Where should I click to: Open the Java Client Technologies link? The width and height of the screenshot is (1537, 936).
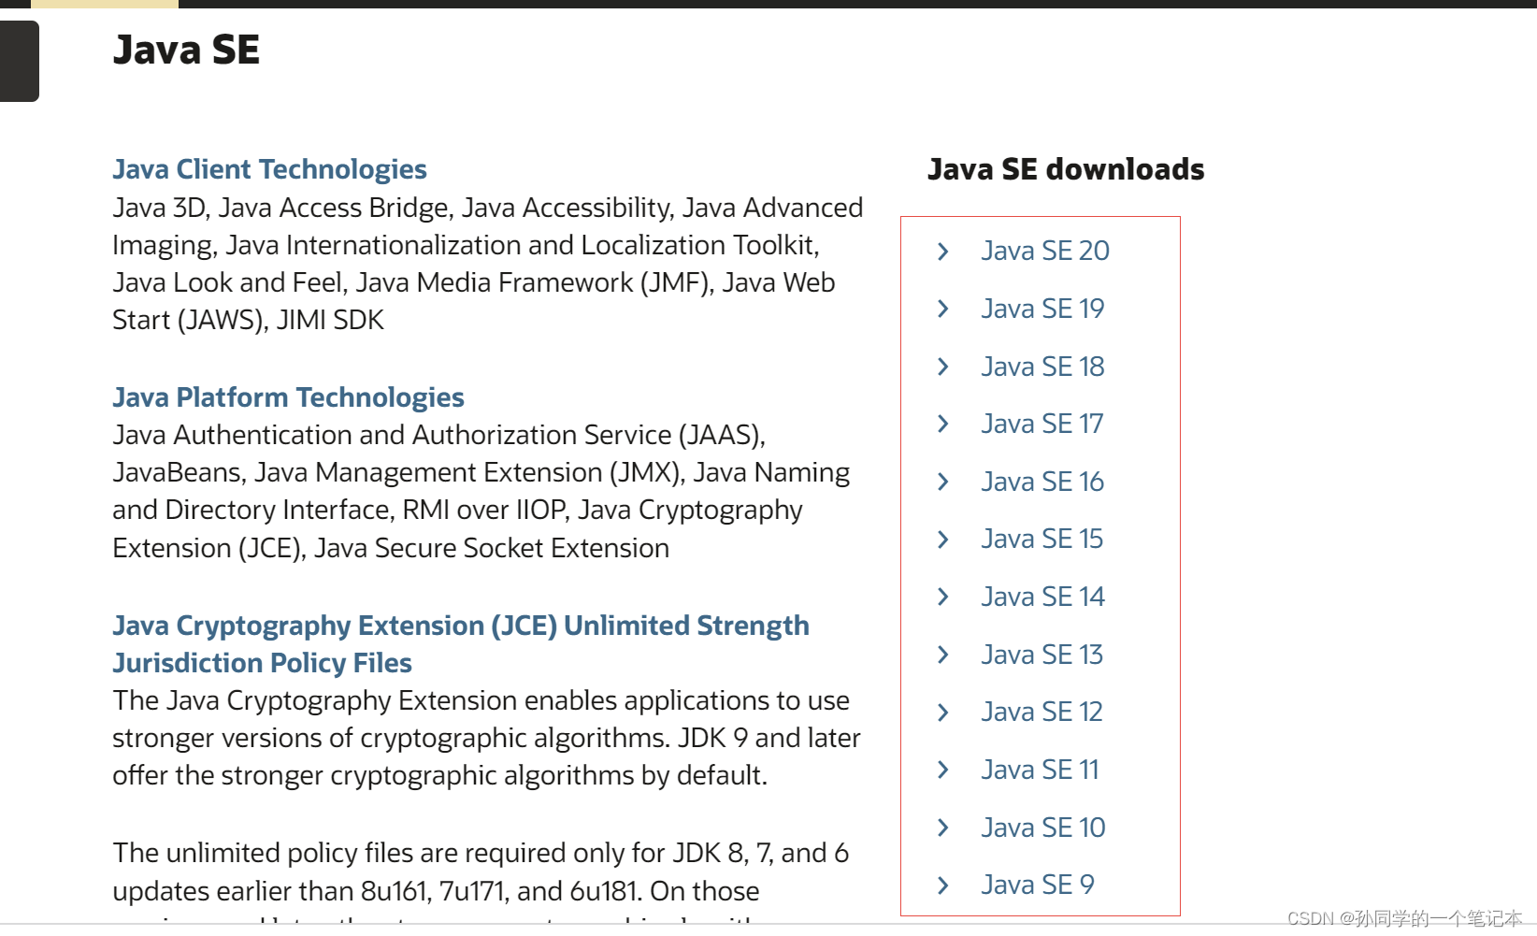[269, 169]
